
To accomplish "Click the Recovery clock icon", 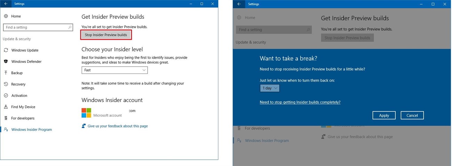I will (6, 84).
